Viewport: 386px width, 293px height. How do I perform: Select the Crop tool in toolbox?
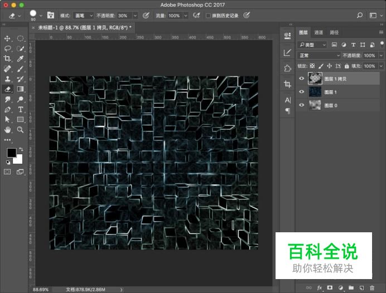pos(7,58)
